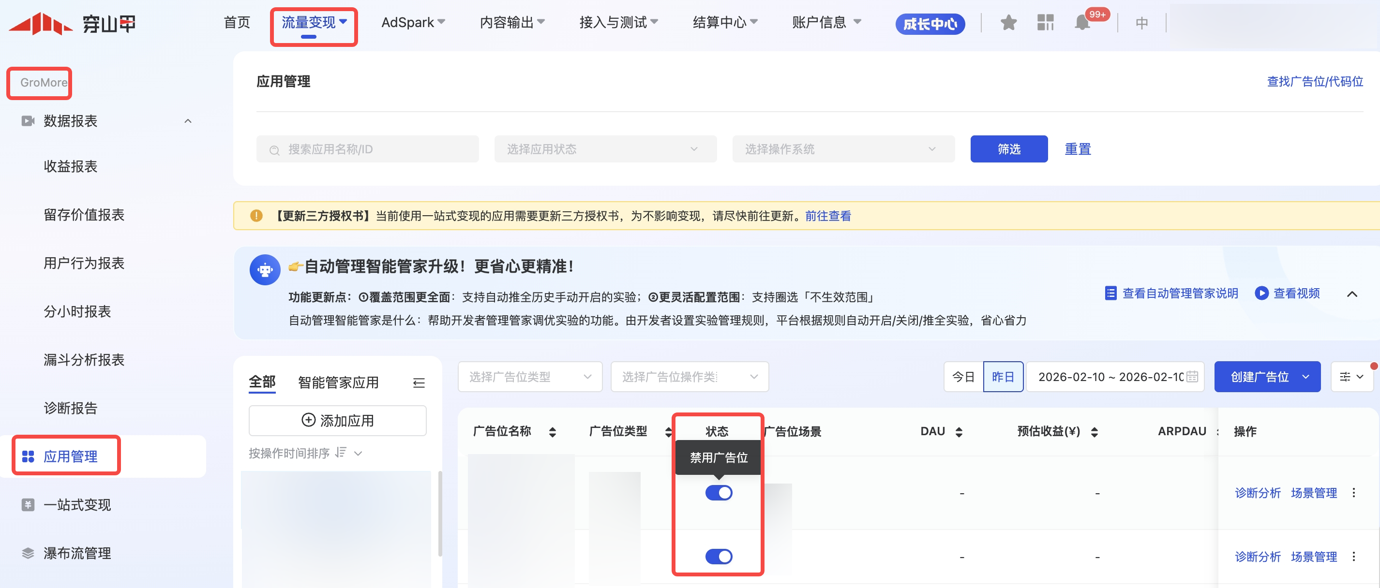Screen dimensions: 1380x588
Task: Open the date range calendar icon
Action: (1192, 377)
